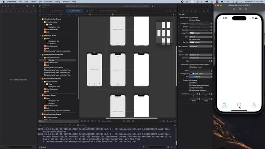
Task: Open the Debug menu
Action: (x=57, y=2)
